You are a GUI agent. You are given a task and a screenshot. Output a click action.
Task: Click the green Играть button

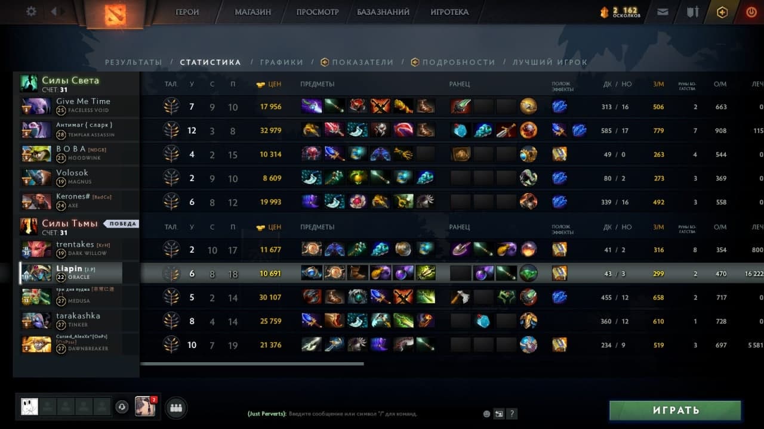[675, 411]
